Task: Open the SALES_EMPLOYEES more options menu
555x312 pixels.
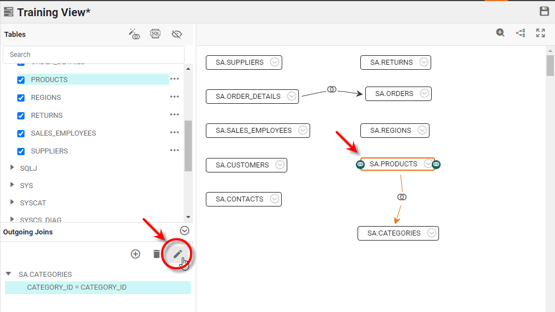Action: (x=175, y=133)
